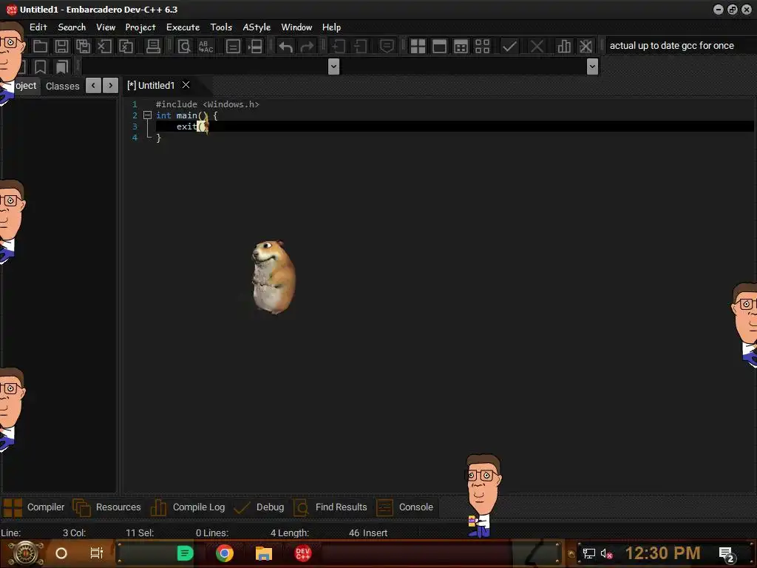
Task: Open the Console bottom tab
Action: coord(404,507)
